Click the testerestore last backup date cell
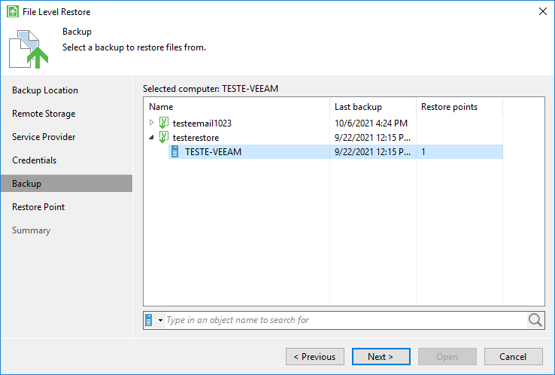This screenshot has width=555, height=375. click(x=373, y=138)
